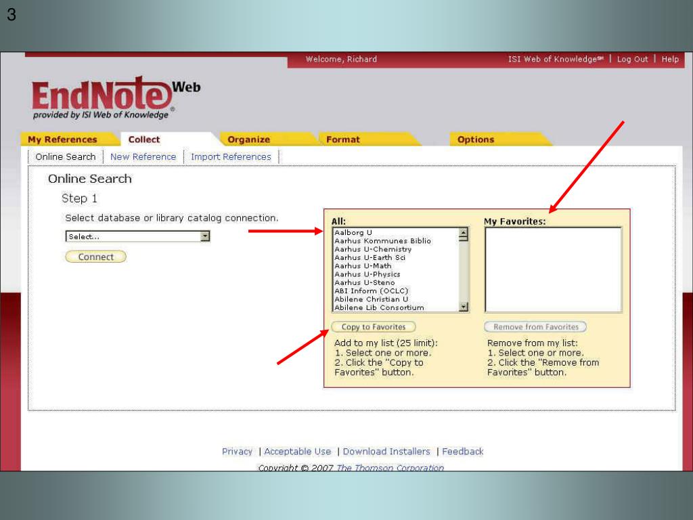Click the All list scroll-down arrow
Image resolution: width=693 pixels, height=520 pixels.
pos(463,307)
